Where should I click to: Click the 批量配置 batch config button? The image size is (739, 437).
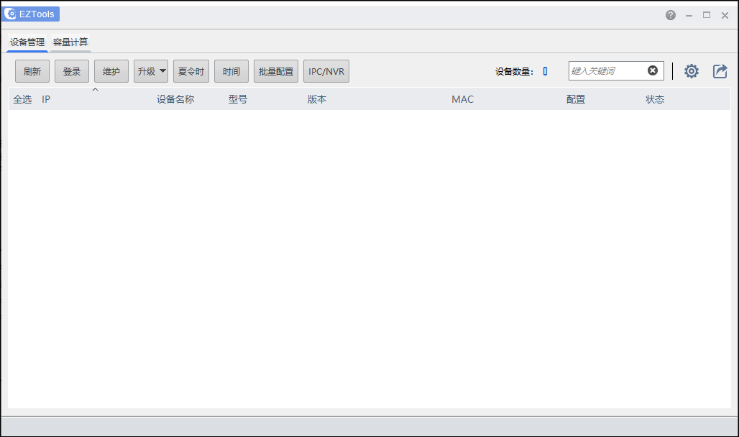tap(276, 71)
